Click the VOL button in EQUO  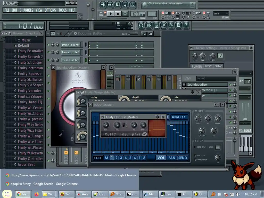[161, 158]
